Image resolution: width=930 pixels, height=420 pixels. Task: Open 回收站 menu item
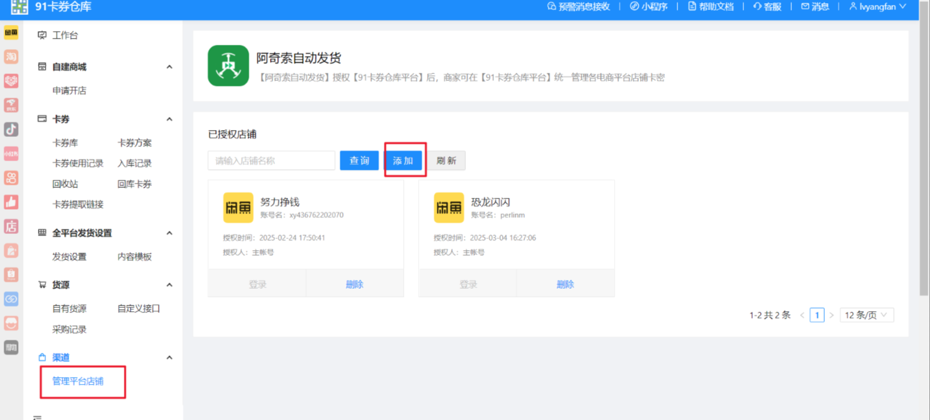point(65,184)
